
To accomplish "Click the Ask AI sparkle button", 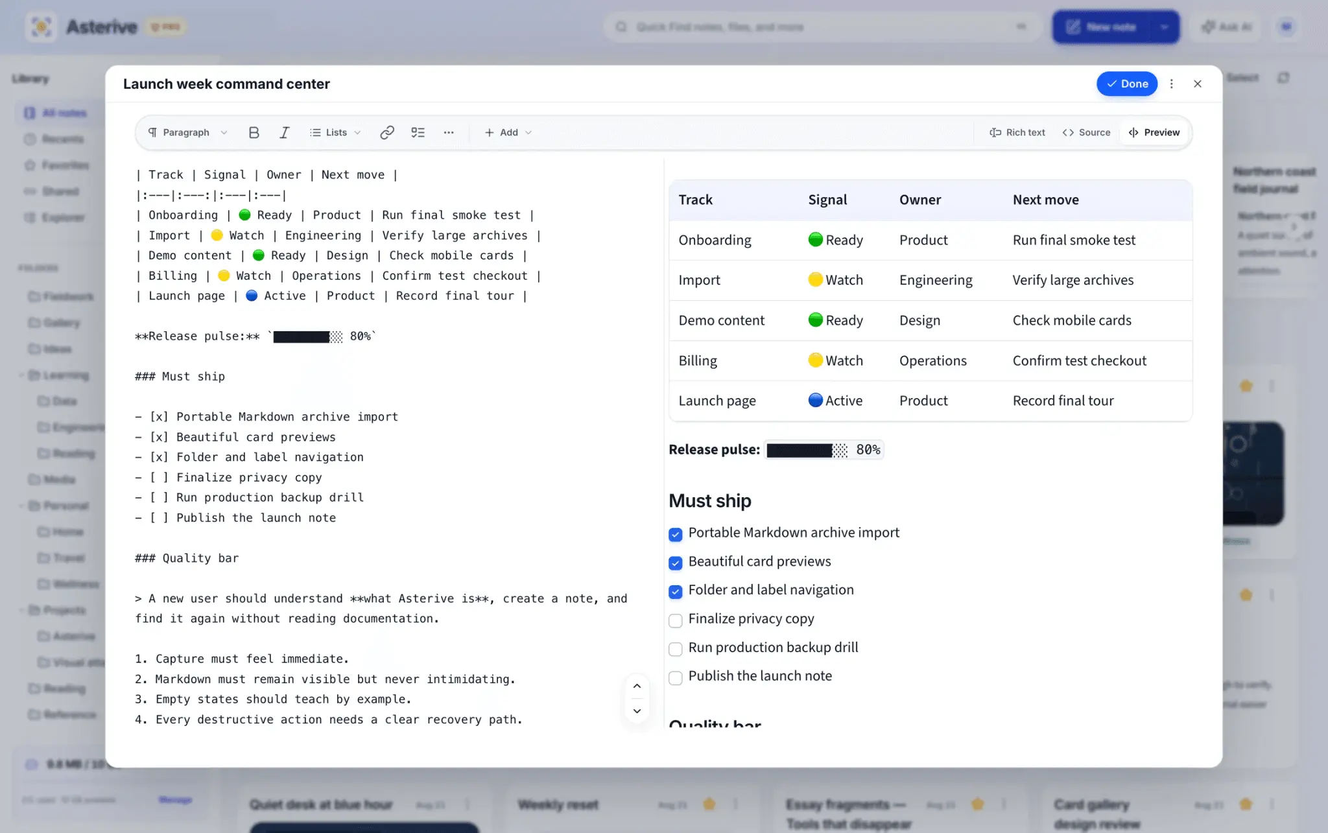I will 1226,27.
